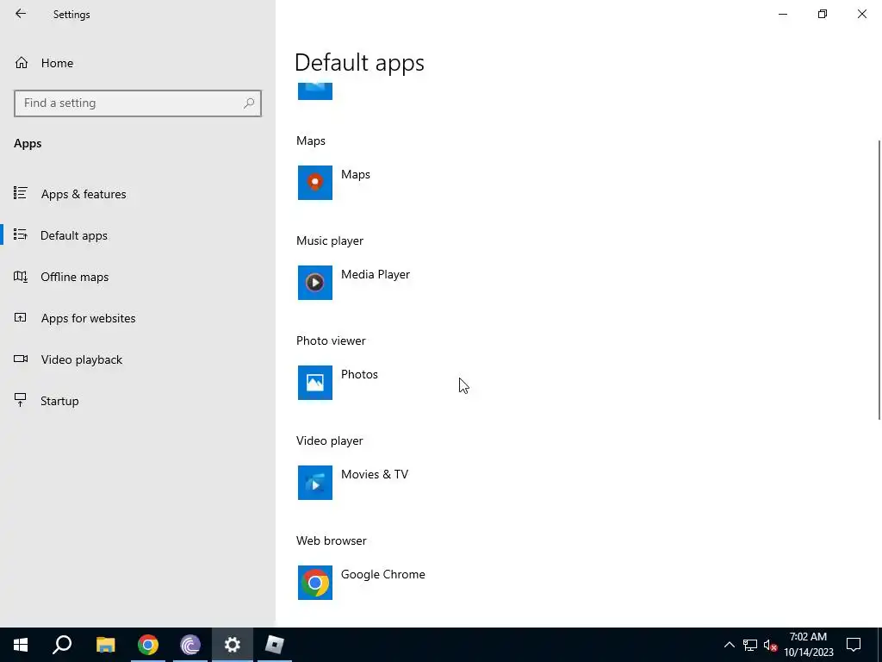Click the taskbar clock and date
This screenshot has height=662, width=882.
808,645
